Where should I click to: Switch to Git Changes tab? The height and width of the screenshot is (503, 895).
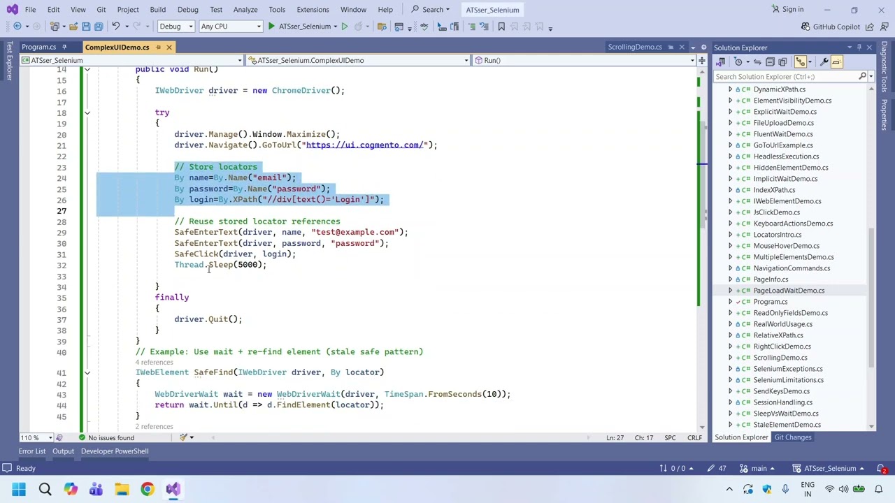tap(793, 437)
